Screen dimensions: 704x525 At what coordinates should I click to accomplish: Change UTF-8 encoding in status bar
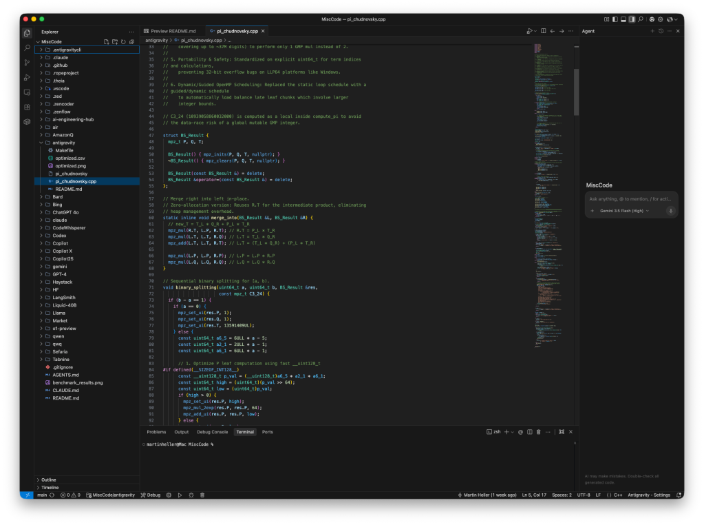pyautogui.click(x=584, y=495)
